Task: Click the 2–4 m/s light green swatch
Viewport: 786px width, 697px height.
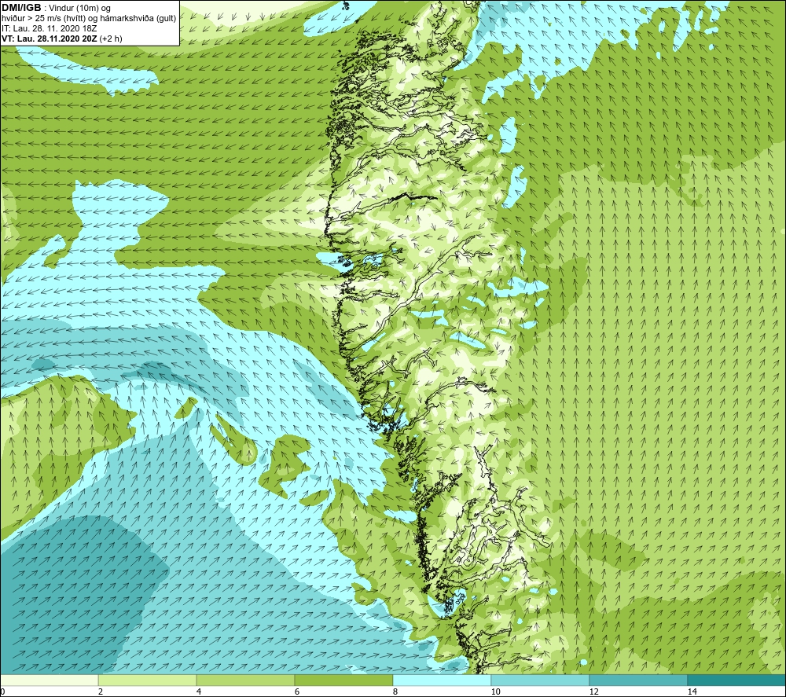Action: pyautogui.click(x=147, y=680)
